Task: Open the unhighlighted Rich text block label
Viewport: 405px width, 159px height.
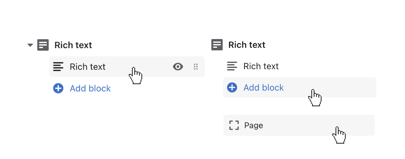Action: (x=261, y=66)
